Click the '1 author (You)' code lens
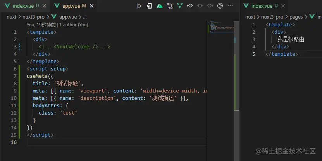The width and height of the screenshot is (322, 161). [74, 25]
